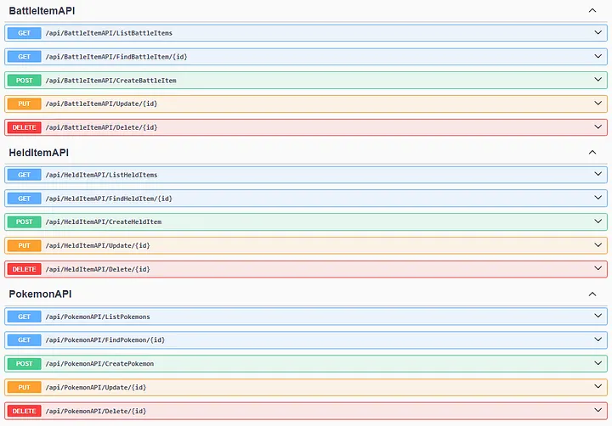The image size is (612, 426).
Task: Select path /api/HeldItemAPI/CreateHeldItem
Action: click(x=104, y=221)
